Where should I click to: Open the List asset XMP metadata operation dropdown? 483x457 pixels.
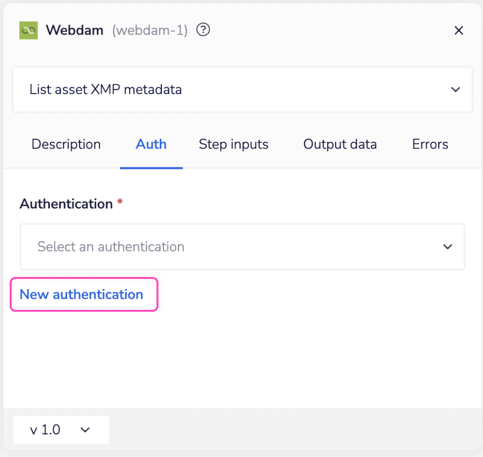coord(241,90)
